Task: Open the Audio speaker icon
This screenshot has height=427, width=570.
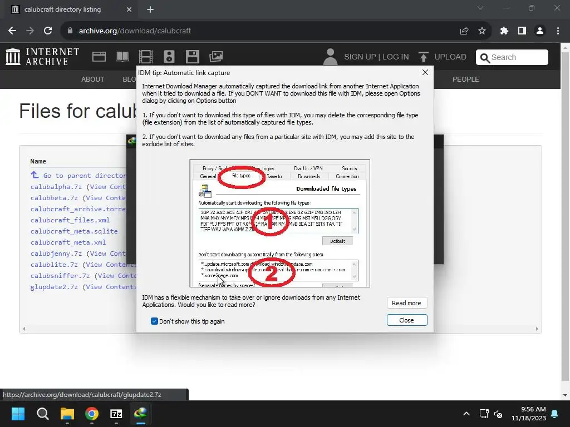Action: (x=169, y=57)
